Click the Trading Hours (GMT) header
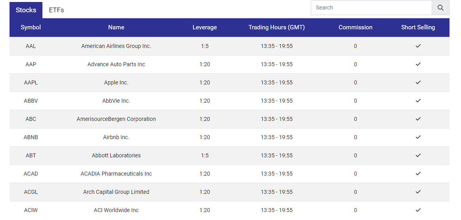The width and height of the screenshot is (461, 220). (277, 27)
